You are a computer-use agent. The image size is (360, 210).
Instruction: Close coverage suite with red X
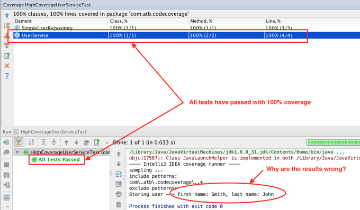[7, 66]
